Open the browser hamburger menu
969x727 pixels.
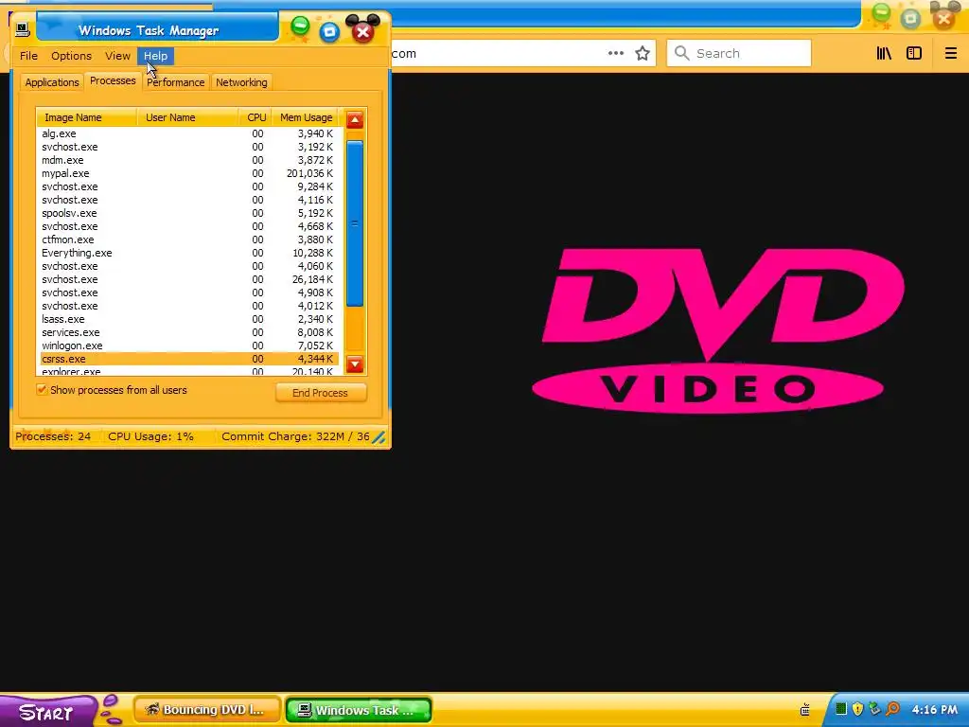click(951, 53)
